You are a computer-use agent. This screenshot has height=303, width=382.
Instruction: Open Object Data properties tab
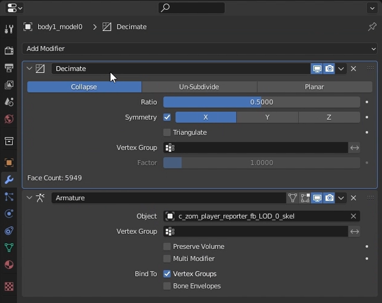(9, 248)
